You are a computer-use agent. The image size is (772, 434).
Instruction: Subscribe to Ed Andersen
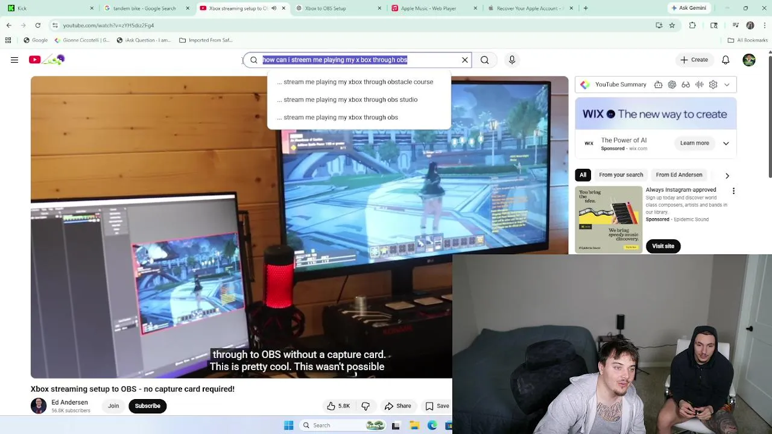coord(148,406)
